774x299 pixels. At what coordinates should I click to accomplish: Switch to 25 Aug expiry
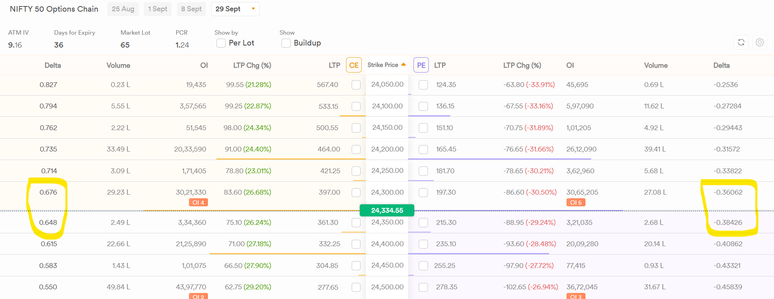tap(123, 9)
